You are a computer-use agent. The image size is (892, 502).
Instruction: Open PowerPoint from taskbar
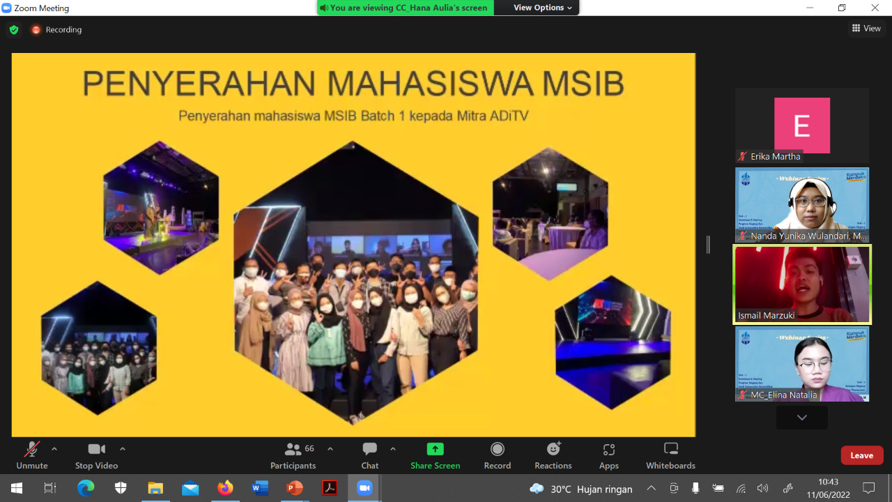pyautogui.click(x=295, y=489)
